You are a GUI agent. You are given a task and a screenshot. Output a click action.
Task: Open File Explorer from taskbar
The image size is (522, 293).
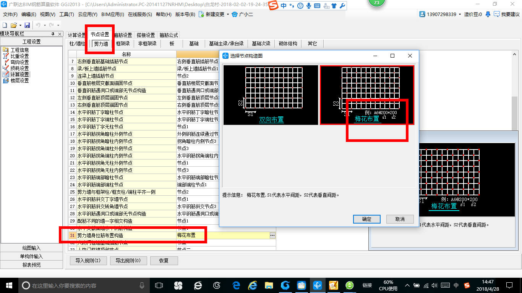coord(269,285)
